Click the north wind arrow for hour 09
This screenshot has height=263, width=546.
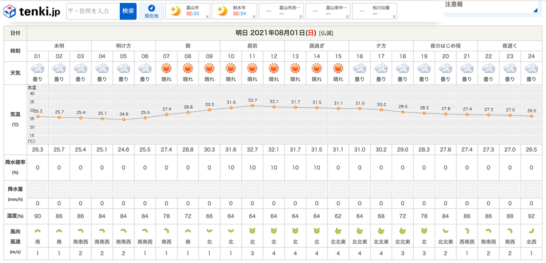click(x=209, y=231)
